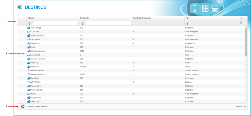This screenshot has width=251, height=116.
Task: Click the extension icon of Panasonic 3
Action: 29,86
